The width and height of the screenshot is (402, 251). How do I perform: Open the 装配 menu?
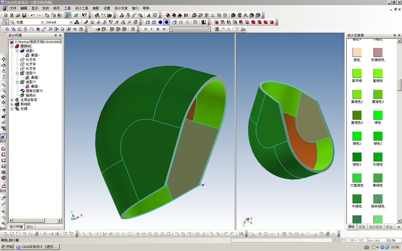point(96,8)
